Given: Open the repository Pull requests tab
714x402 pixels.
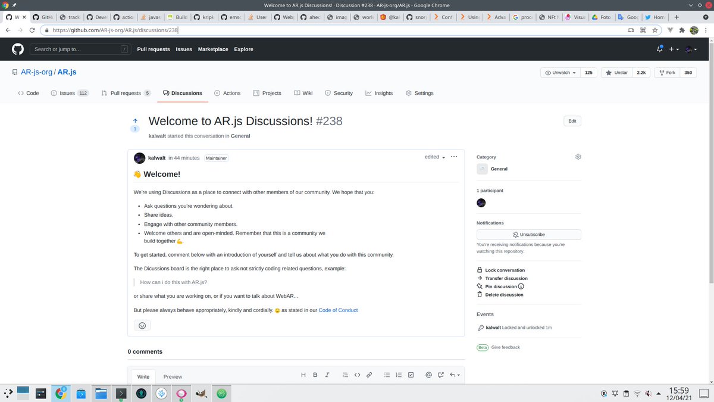Looking at the screenshot, I should tap(126, 93).
